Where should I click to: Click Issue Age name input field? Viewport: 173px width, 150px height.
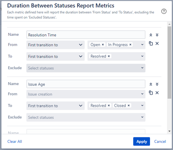pyautogui.click(x=86, y=84)
